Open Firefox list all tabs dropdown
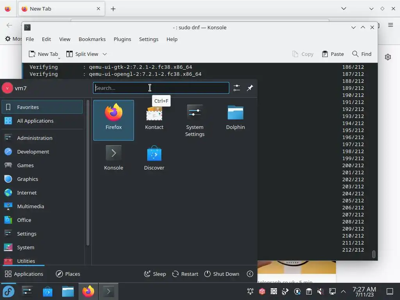Image resolution: width=400 pixels, height=300 pixels. coord(344,9)
